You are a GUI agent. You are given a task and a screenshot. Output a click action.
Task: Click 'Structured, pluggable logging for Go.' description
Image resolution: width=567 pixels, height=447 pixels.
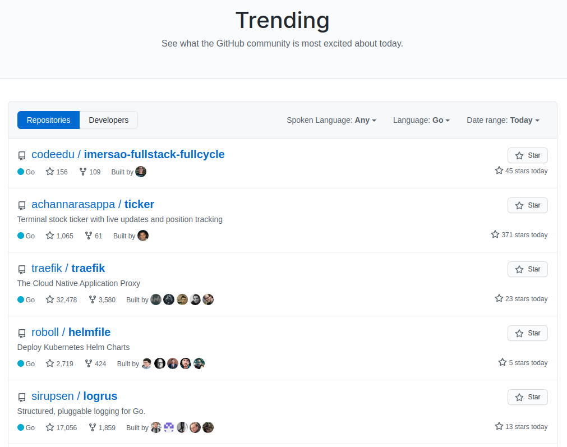[x=81, y=412]
